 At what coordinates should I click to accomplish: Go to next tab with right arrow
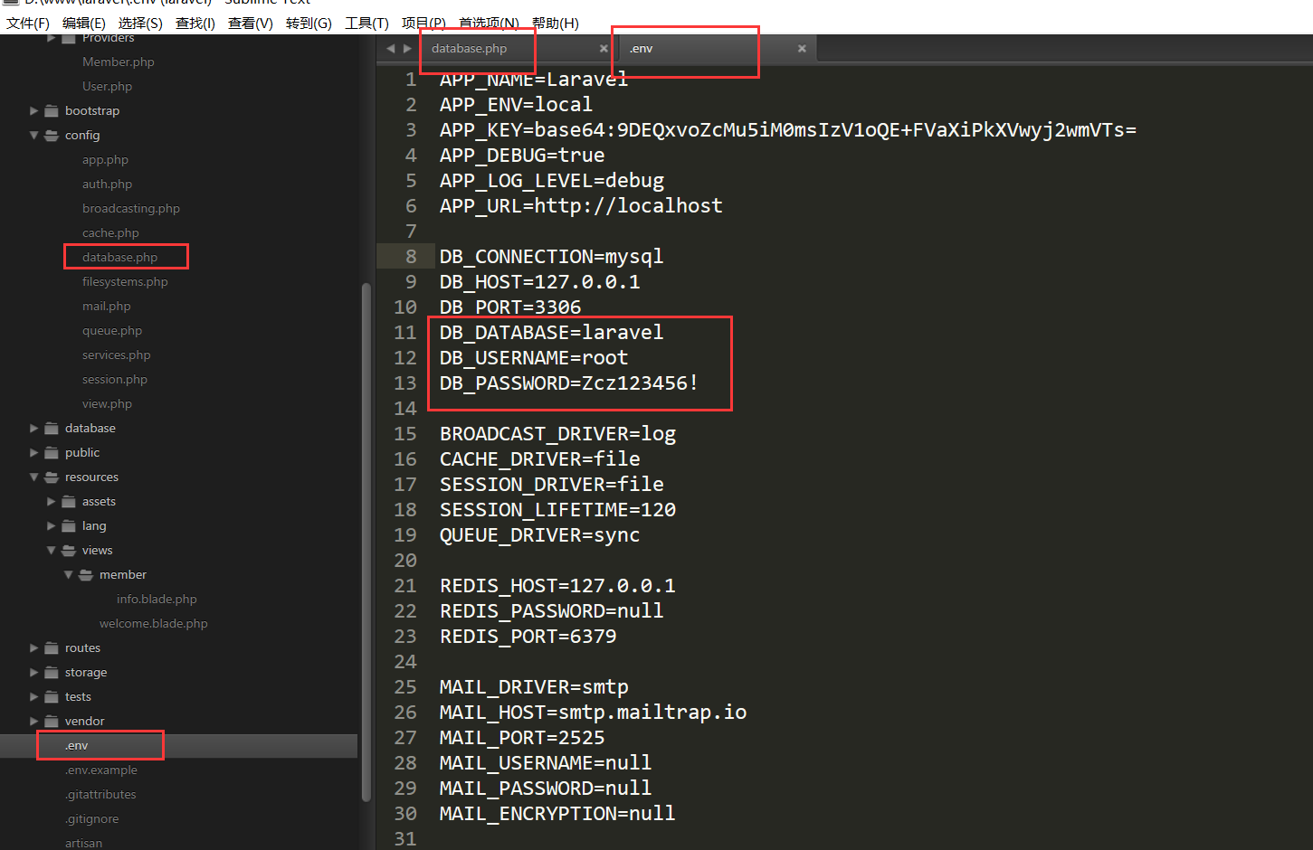pos(407,49)
